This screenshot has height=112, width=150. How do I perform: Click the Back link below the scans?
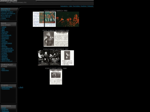pyautogui.click(x=21, y=87)
